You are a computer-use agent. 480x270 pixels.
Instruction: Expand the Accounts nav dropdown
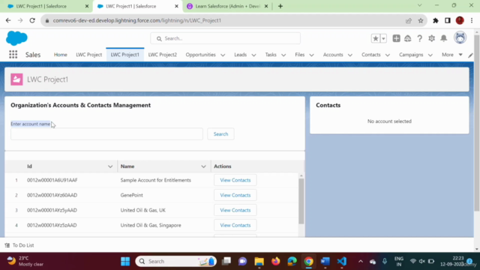[x=350, y=55]
